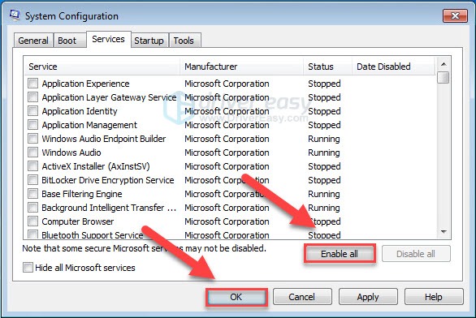Click the Date Disabled column header
This screenshot has height=318, width=476.
coord(394,67)
